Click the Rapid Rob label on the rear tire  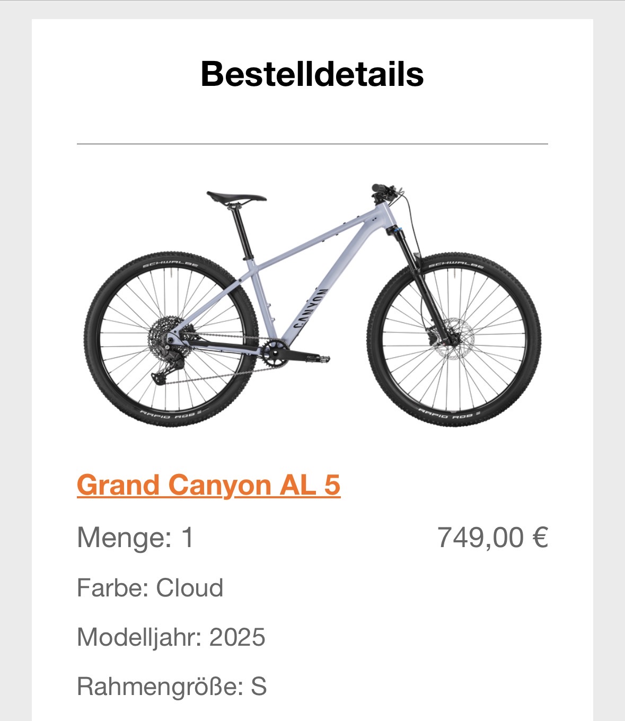[171, 413]
